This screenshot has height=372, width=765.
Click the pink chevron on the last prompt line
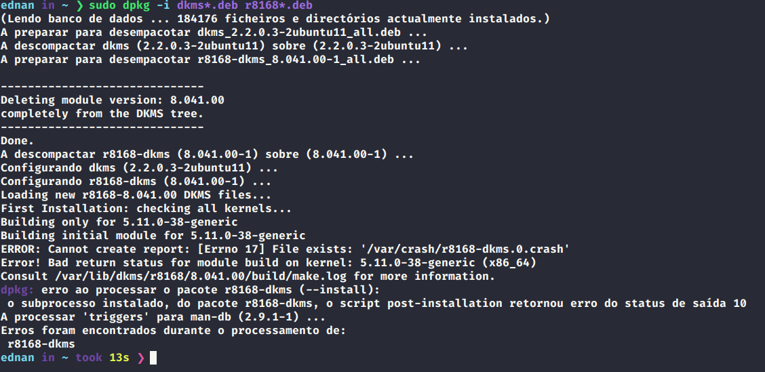140,358
